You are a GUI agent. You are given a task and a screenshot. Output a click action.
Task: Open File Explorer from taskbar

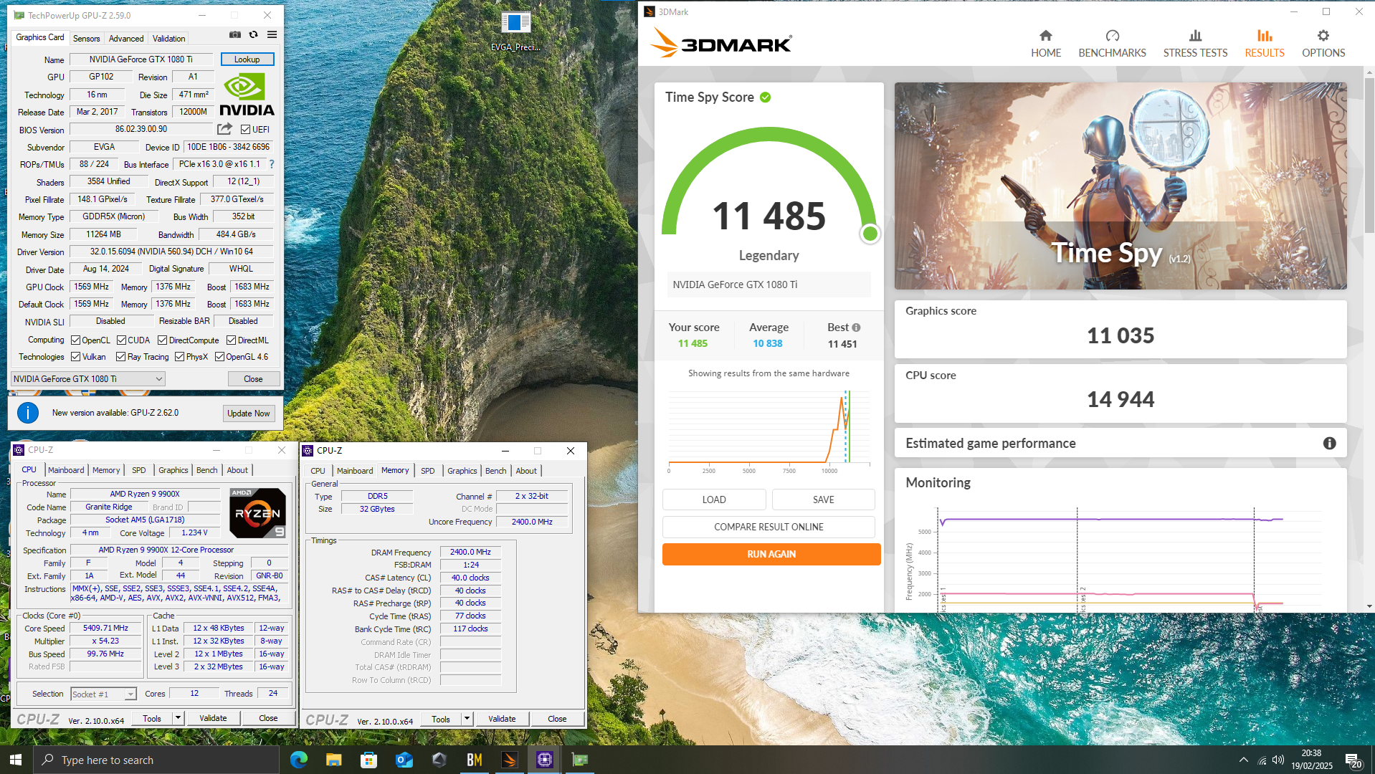334,760
